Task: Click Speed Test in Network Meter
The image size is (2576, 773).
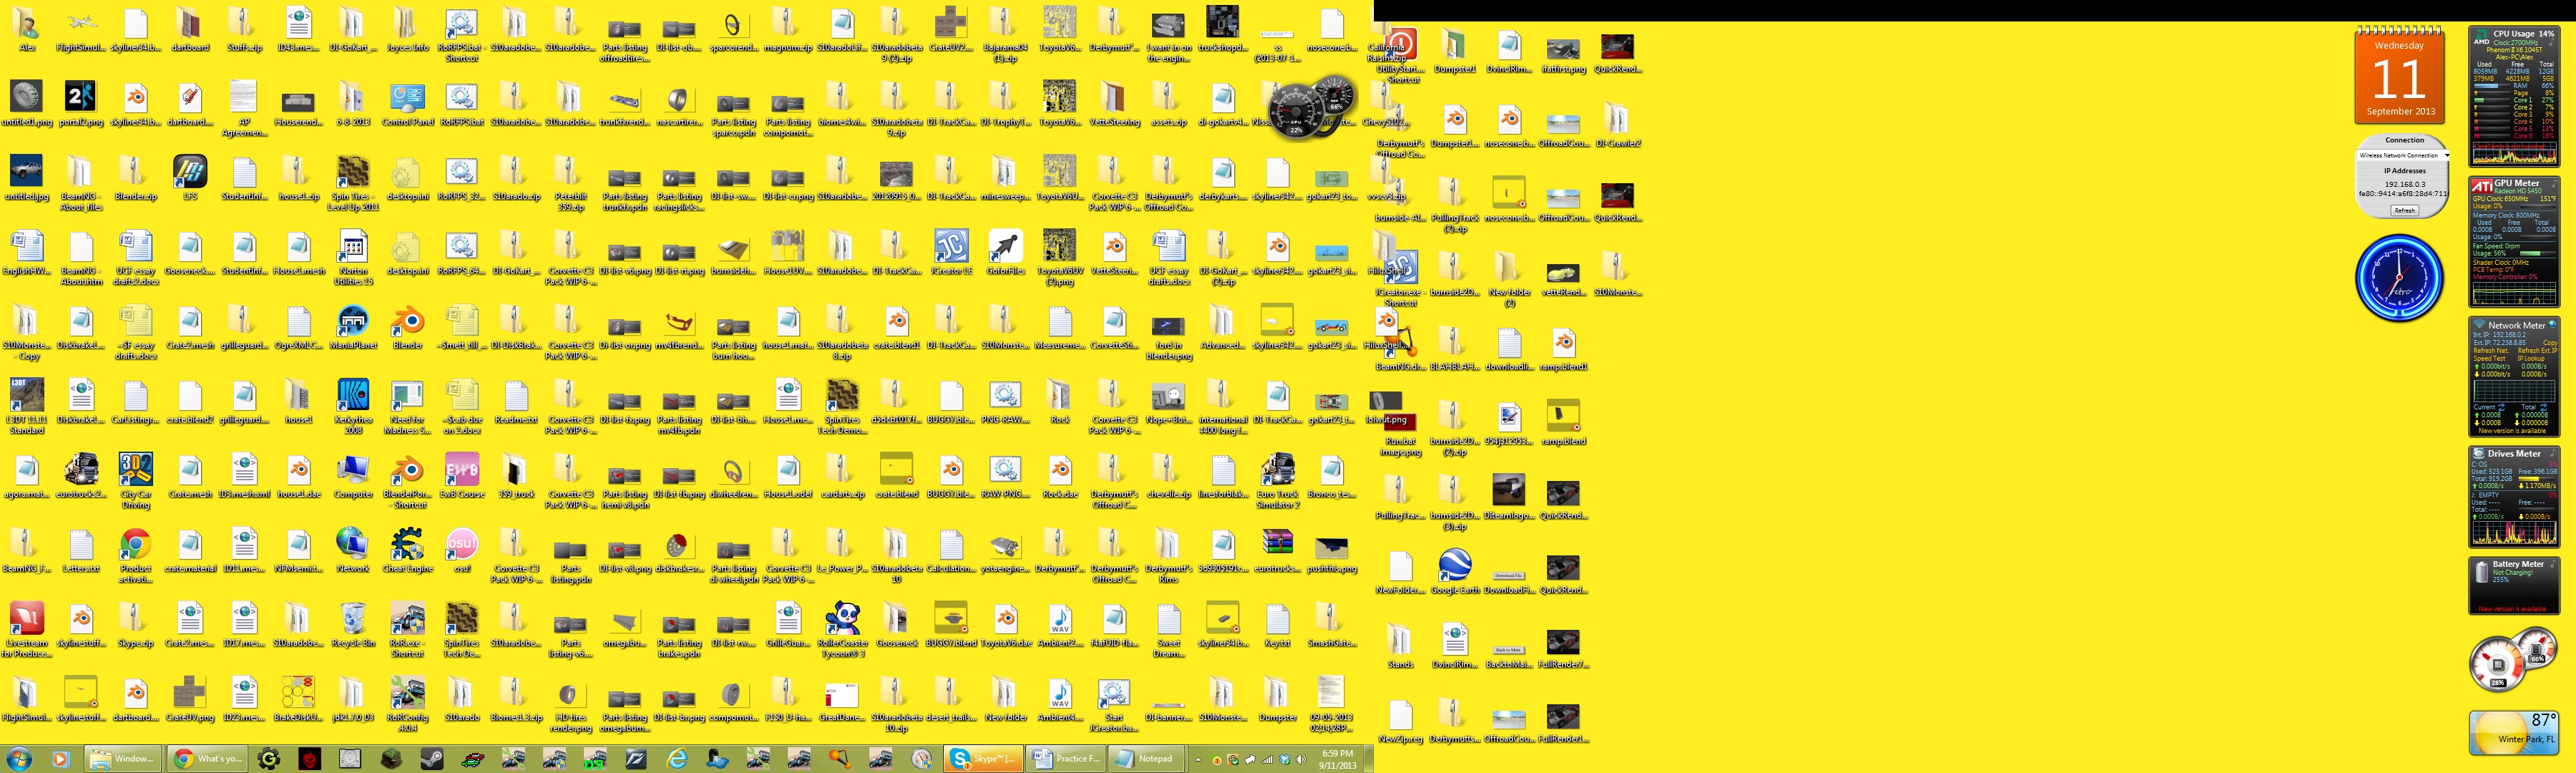Action: (2490, 359)
